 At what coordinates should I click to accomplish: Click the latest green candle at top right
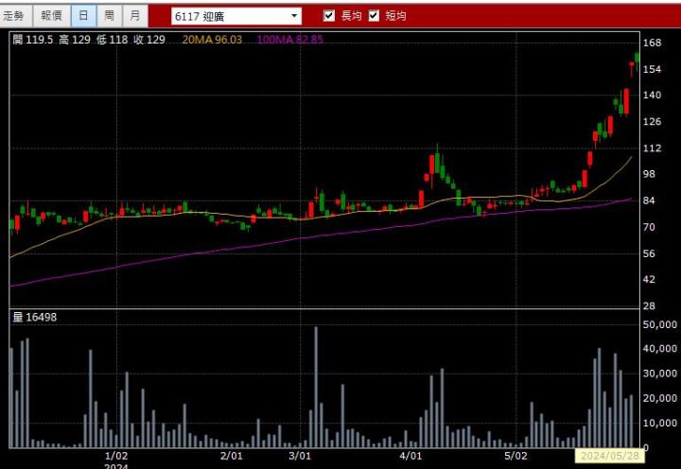click(x=637, y=58)
